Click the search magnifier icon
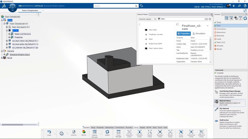 [136, 6]
